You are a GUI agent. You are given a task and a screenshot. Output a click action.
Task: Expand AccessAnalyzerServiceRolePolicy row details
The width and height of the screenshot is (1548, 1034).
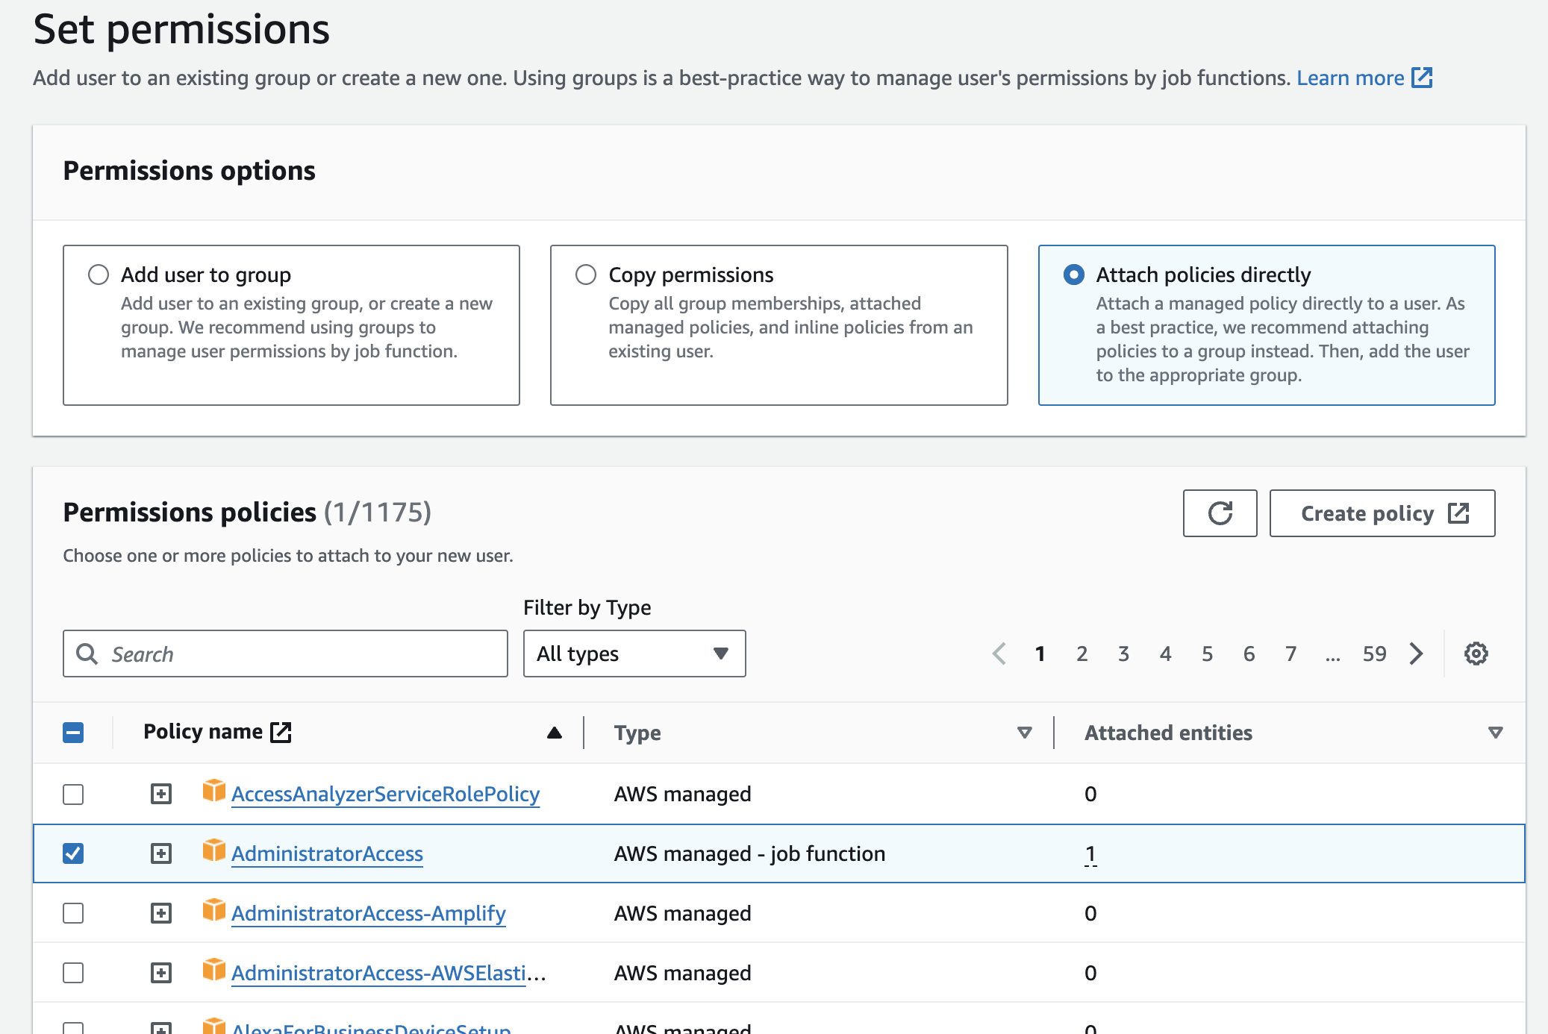pyautogui.click(x=161, y=794)
